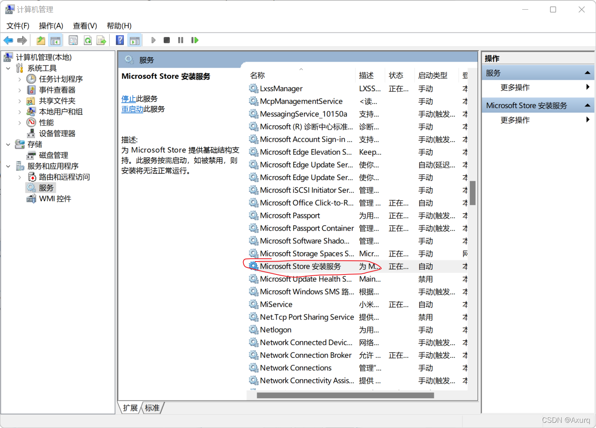Click the Start service play icon

click(153, 40)
